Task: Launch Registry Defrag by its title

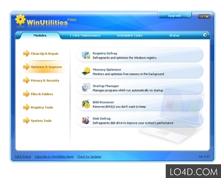Action: pyautogui.click(x=105, y=53)
